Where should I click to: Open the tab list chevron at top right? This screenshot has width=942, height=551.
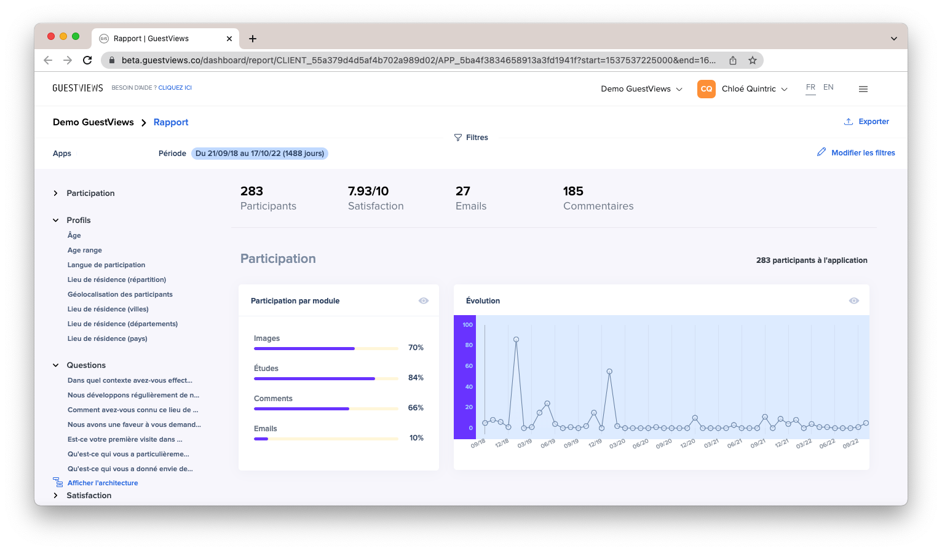[x=893, y=39]
